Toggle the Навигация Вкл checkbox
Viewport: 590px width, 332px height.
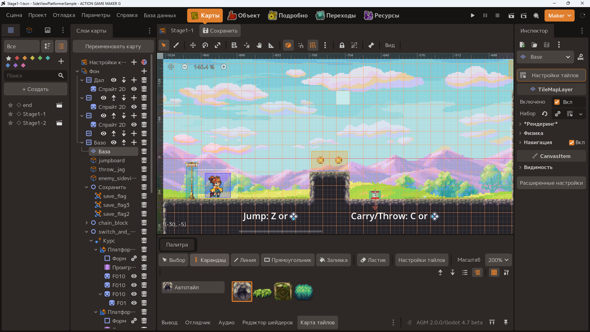tap(572, 143)
